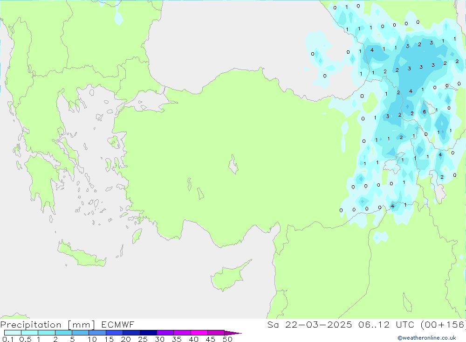Select the 20–25 mm legend color swatch
Screen dimensions: 466x342
(131, 333)
